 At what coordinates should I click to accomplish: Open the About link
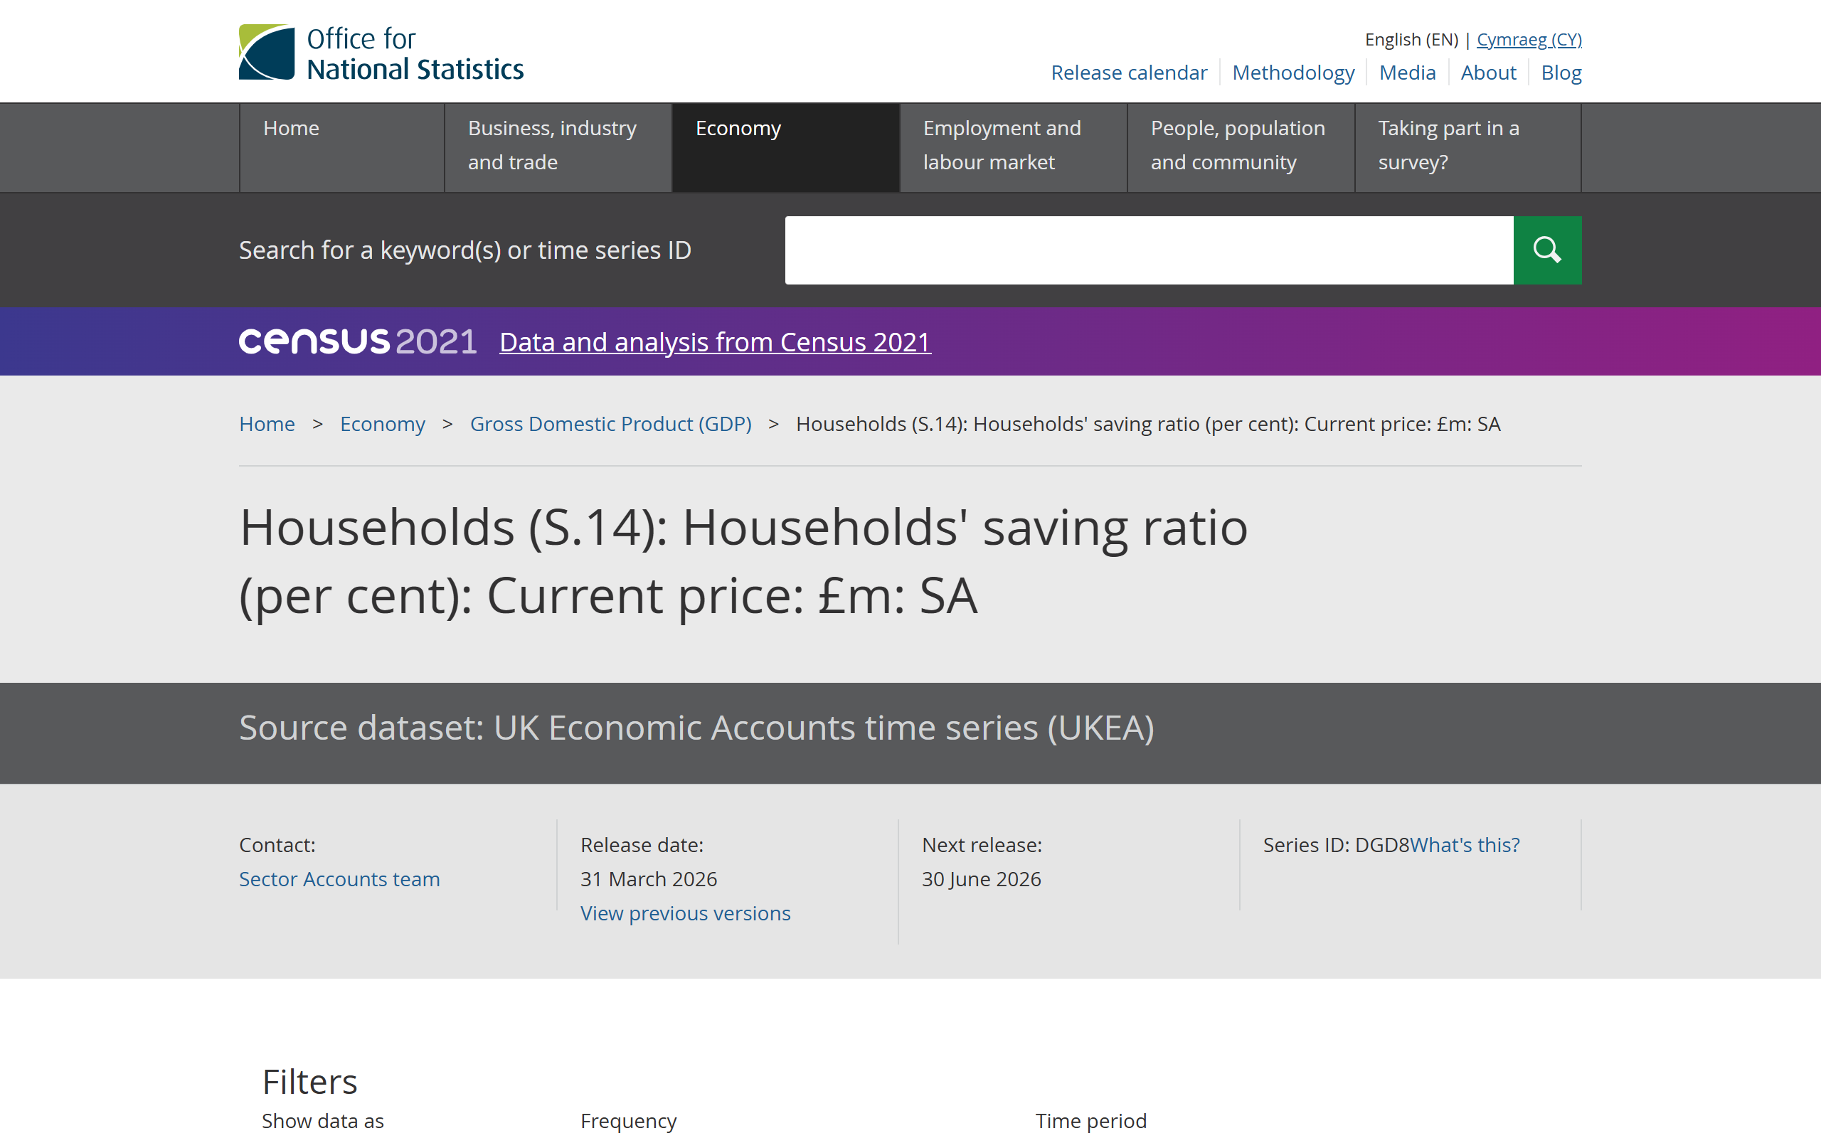[x=1487, y=73]
